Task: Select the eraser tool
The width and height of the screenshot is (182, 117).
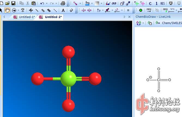Action: (71, 10)
